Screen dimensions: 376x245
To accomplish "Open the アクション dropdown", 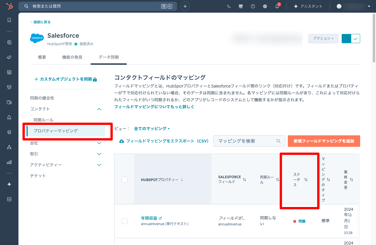I will tap(323, 39).
